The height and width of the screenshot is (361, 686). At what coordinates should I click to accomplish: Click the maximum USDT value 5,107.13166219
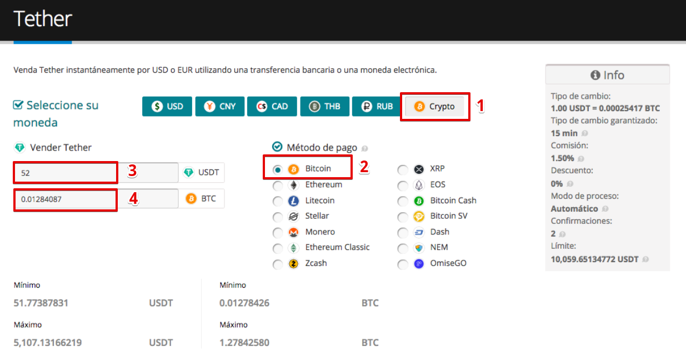coord(48,343)
